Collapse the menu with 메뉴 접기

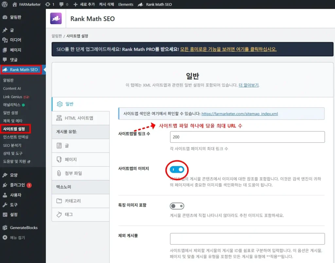[17, 238]
